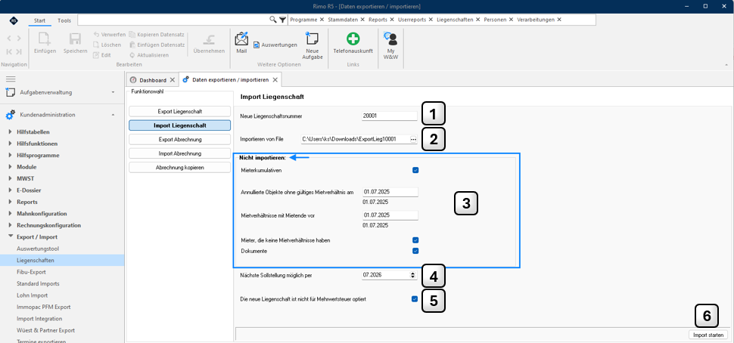734x343 pixels.
Task: Open Telefonauskunft link
Action: click(x=353, y=42)
